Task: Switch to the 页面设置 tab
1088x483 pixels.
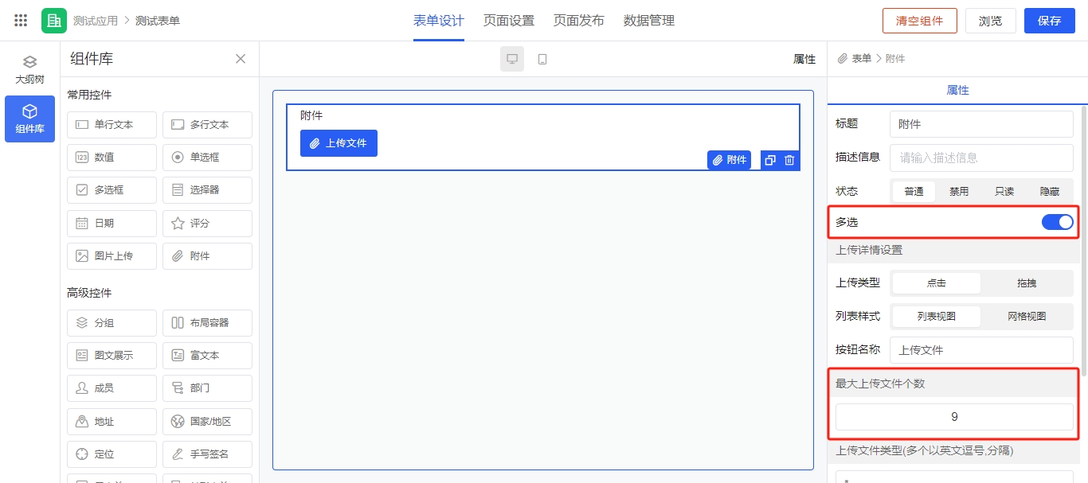Action: pyautogui.click(x=509, y=21)
